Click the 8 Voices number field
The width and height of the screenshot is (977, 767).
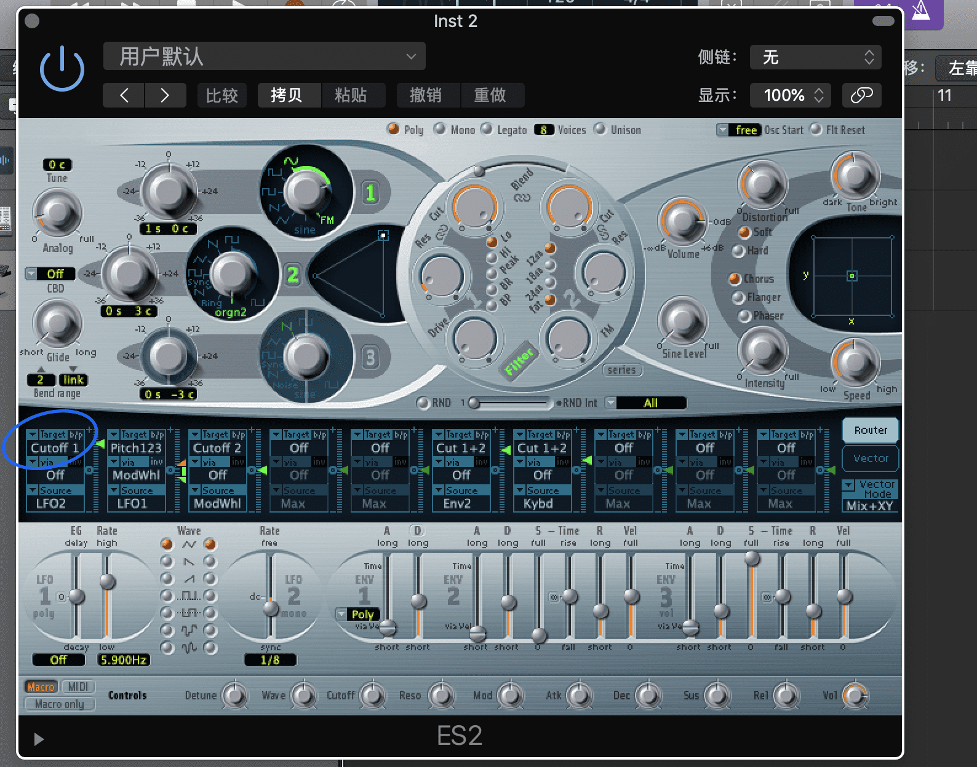pyautogui.click(x=543, y=130)
